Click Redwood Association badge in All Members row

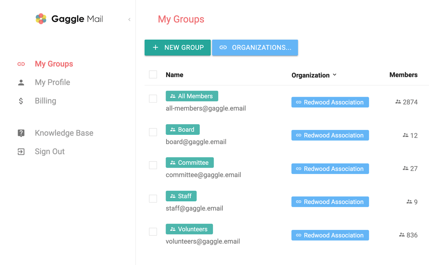[330, 102]
